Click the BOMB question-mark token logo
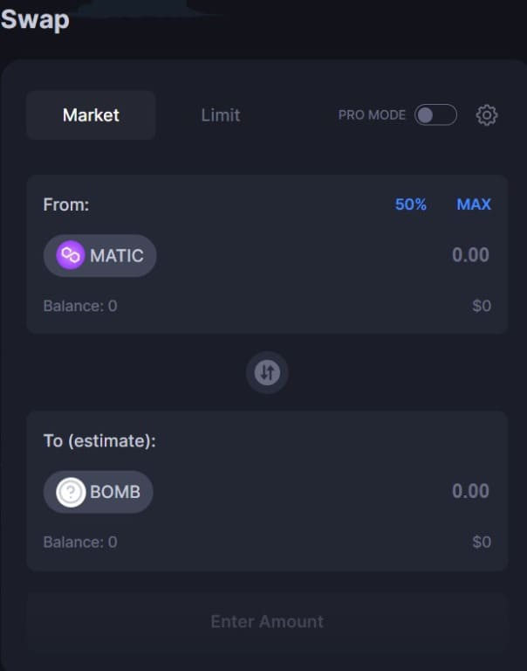The image size is (527, 671). click(71, 492)
